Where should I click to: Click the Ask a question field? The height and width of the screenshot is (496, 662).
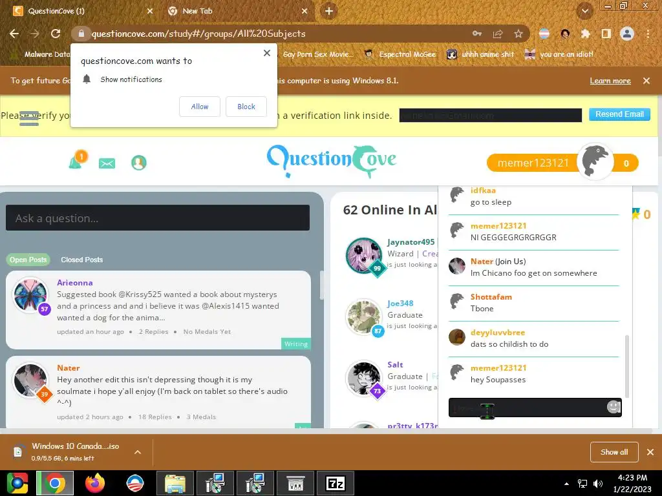(x=158, y=218)
